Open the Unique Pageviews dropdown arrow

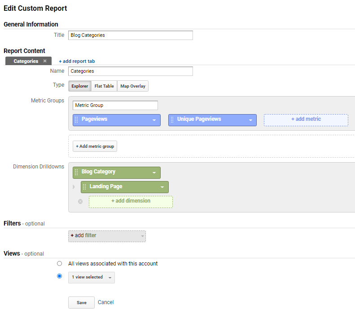[250, 120]
